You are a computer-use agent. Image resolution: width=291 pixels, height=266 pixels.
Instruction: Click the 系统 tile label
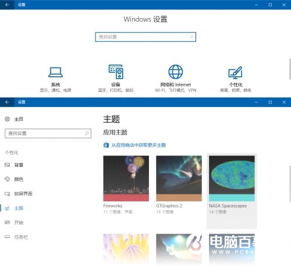[55, 84]
